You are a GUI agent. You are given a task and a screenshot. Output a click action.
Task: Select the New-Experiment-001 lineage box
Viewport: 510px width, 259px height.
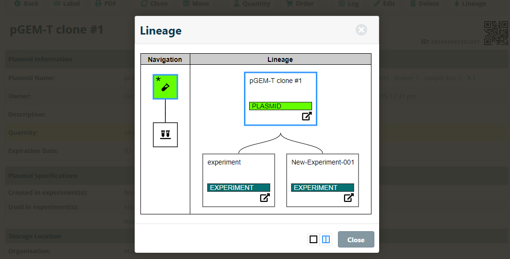click(x=322, y=180)
